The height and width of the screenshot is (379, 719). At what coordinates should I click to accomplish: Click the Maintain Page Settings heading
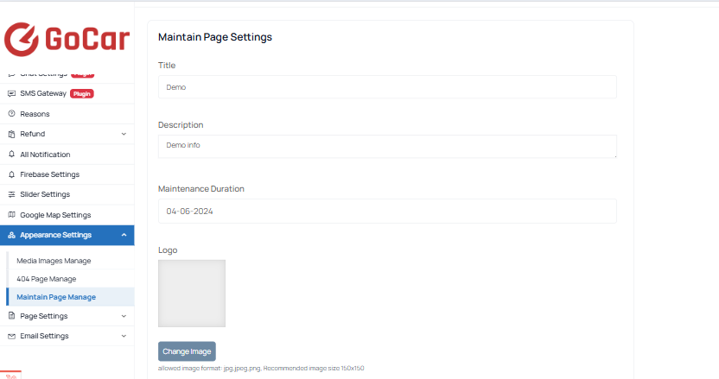click(215, 37)
